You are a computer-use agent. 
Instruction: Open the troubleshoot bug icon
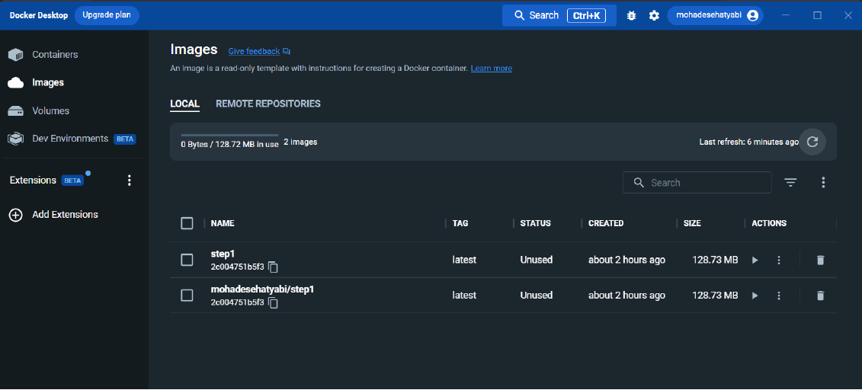tap(631, 15)
